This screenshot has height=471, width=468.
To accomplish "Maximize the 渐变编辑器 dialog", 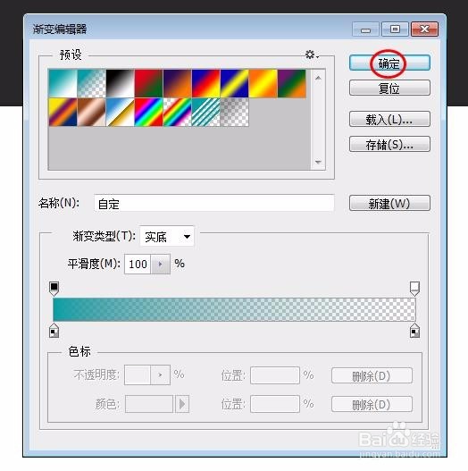I will 395,29.
